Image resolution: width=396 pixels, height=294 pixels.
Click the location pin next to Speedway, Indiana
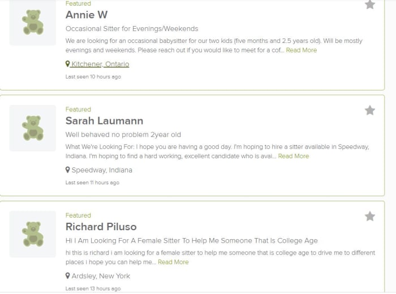(67, 170)
